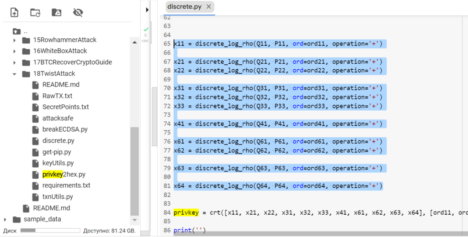Open requirements.txt file
This screenshot has height=237, width=468.
click(x=66, y=185)
